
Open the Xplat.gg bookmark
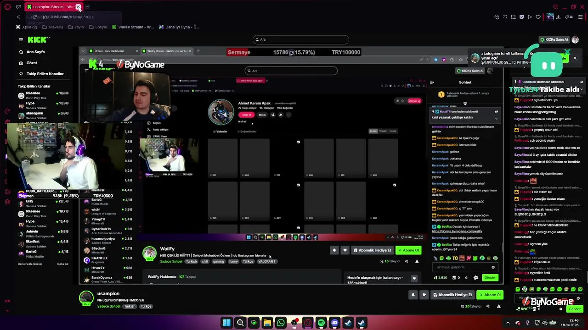pyautogui.click(x=26, y=27)
